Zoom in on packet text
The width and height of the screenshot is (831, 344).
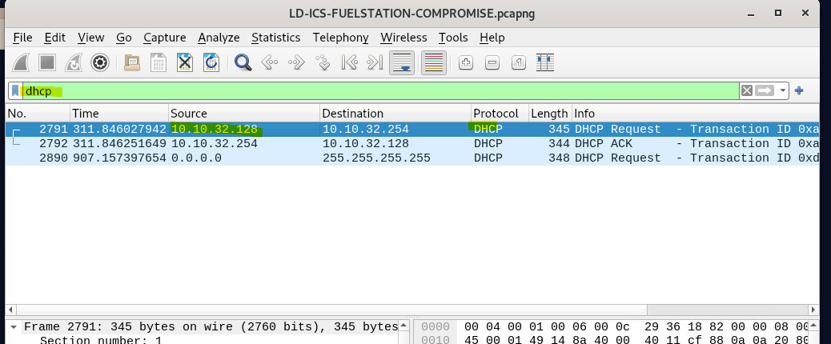tap(466, 62)
